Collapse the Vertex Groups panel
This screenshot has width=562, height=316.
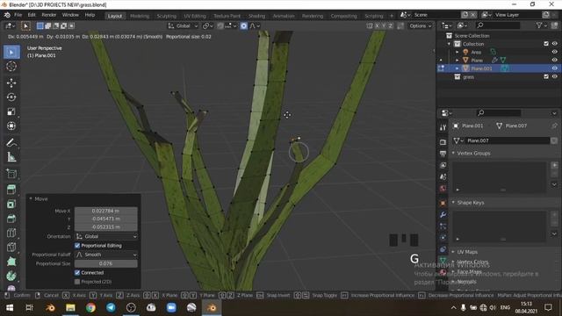pyautogui.click(x=453, y=153)
